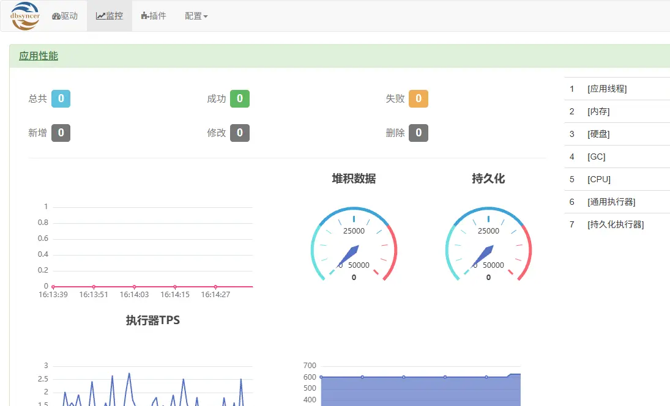Click the orange badge next to 失败
The width and height of the screenshot is (670, 406).
point(419,98)
